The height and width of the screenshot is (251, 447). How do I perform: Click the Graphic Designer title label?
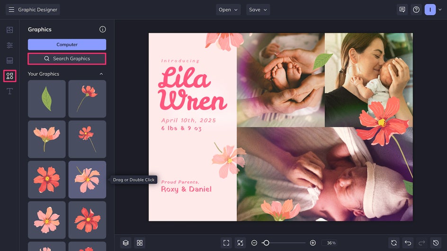coord(37,9)
